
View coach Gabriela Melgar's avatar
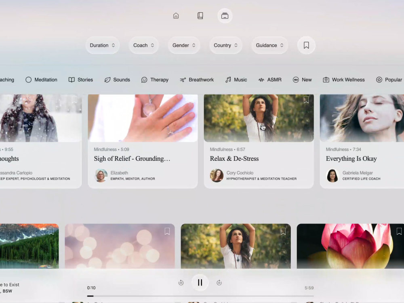click(x=332, y=175)
